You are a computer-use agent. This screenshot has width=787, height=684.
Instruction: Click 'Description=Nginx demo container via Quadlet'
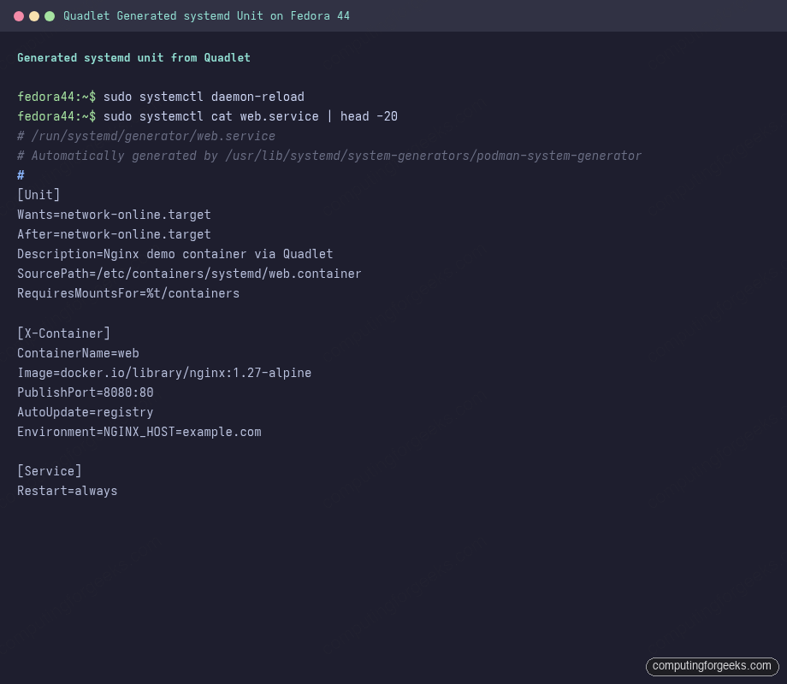175,254
